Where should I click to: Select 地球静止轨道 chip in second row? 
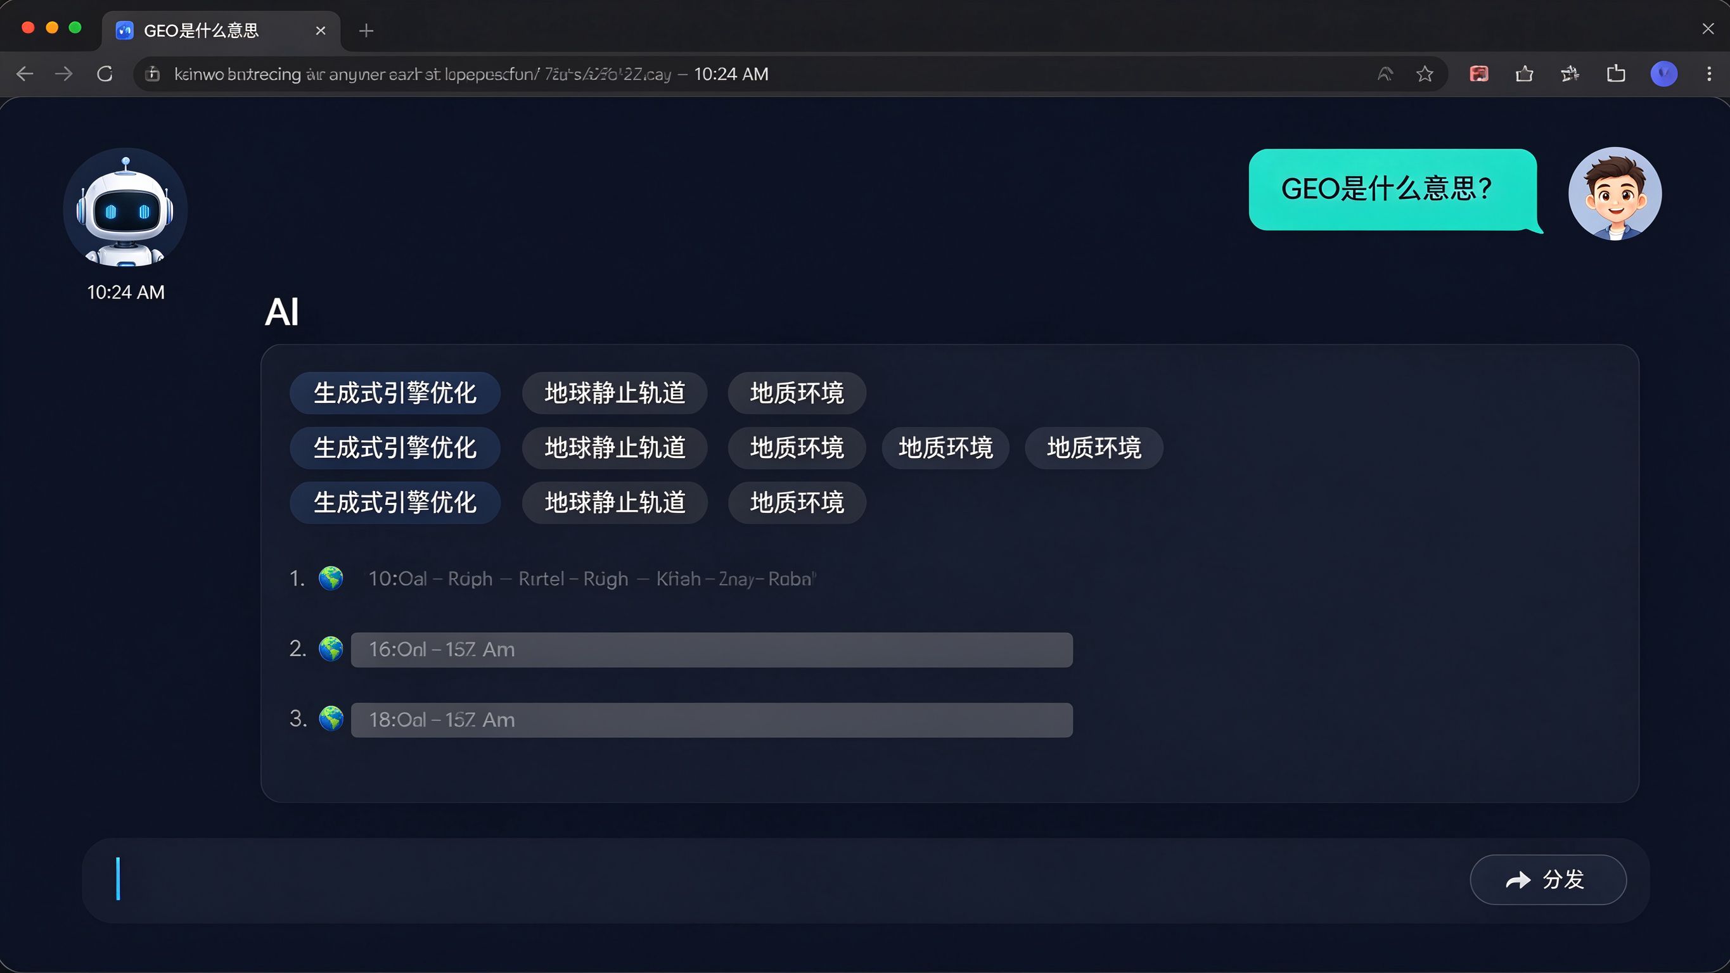click(x=615, y=448)
